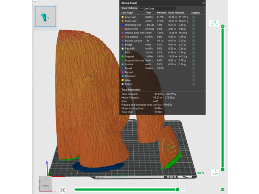Click the Prepare and timelapse time row

click(x=147, y=105)
